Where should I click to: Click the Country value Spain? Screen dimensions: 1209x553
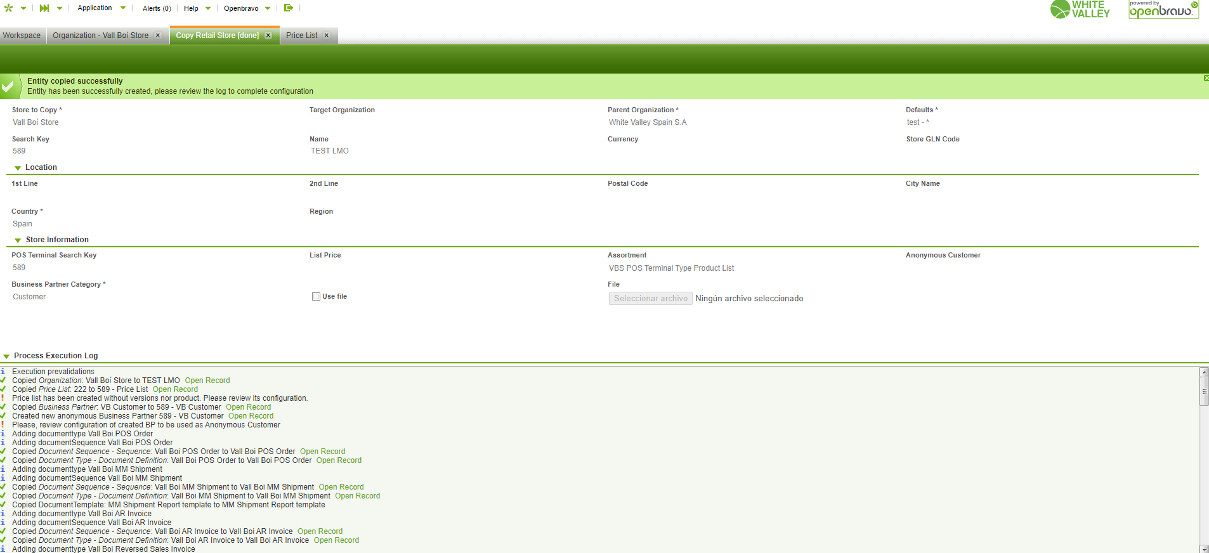pos(22,224)
